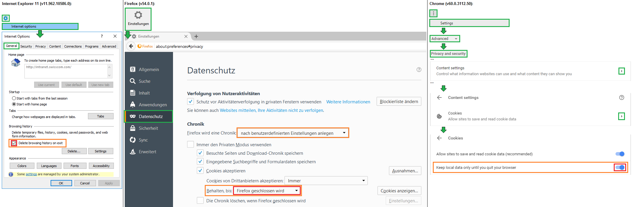This screenshot has width=632, height=207.
Task: Go back from Chrome Cookies page arrow
Action: pos(439,138)
